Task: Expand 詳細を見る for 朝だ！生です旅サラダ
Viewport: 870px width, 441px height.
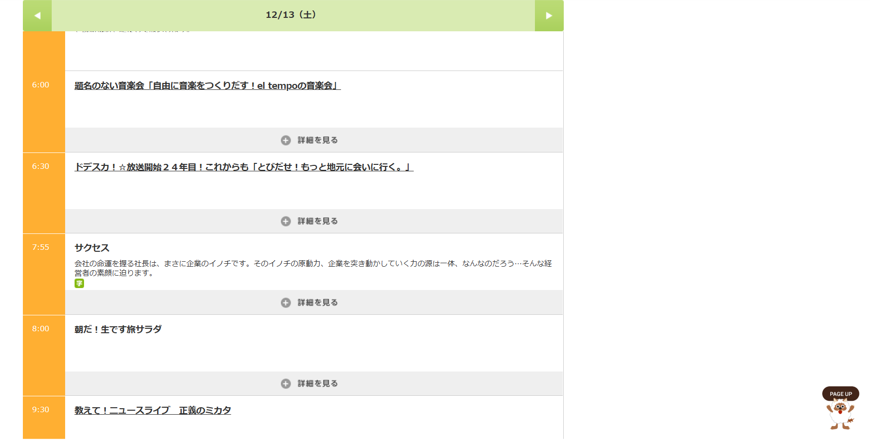Action: [x=318, y=384]
